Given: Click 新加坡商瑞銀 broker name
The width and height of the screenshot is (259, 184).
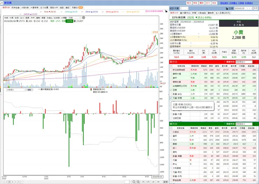Looking at the screenshot, I should [179, 70].
